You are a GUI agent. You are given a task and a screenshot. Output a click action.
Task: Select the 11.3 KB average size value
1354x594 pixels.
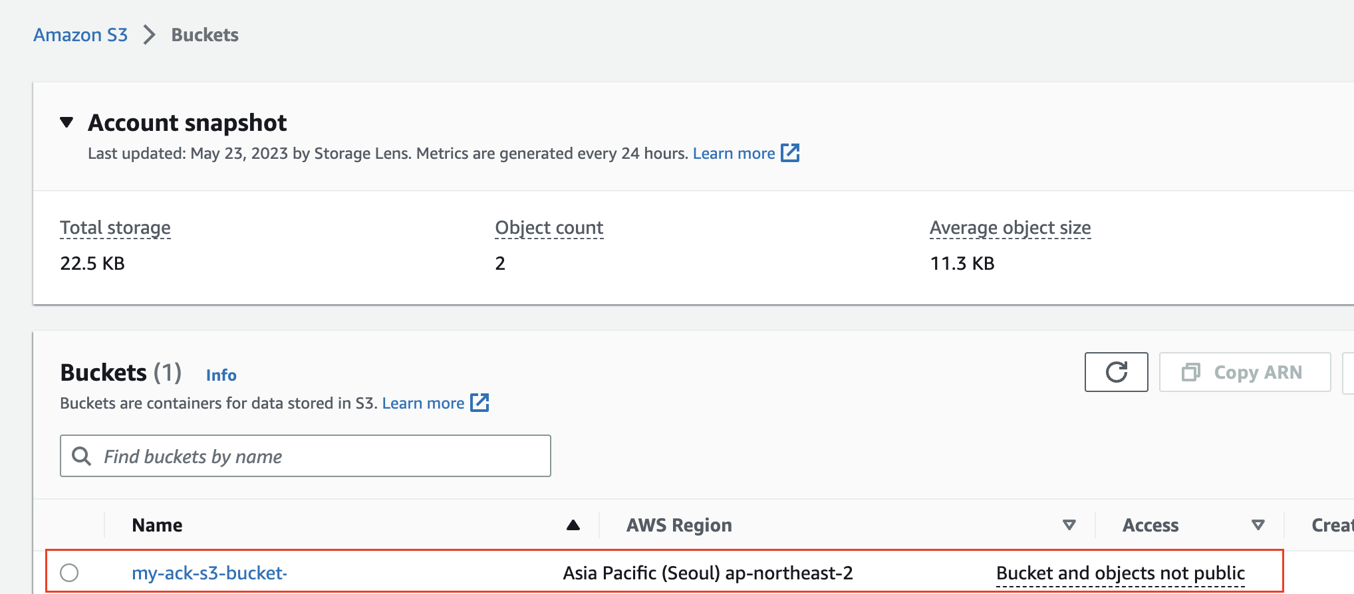point(962,264)
